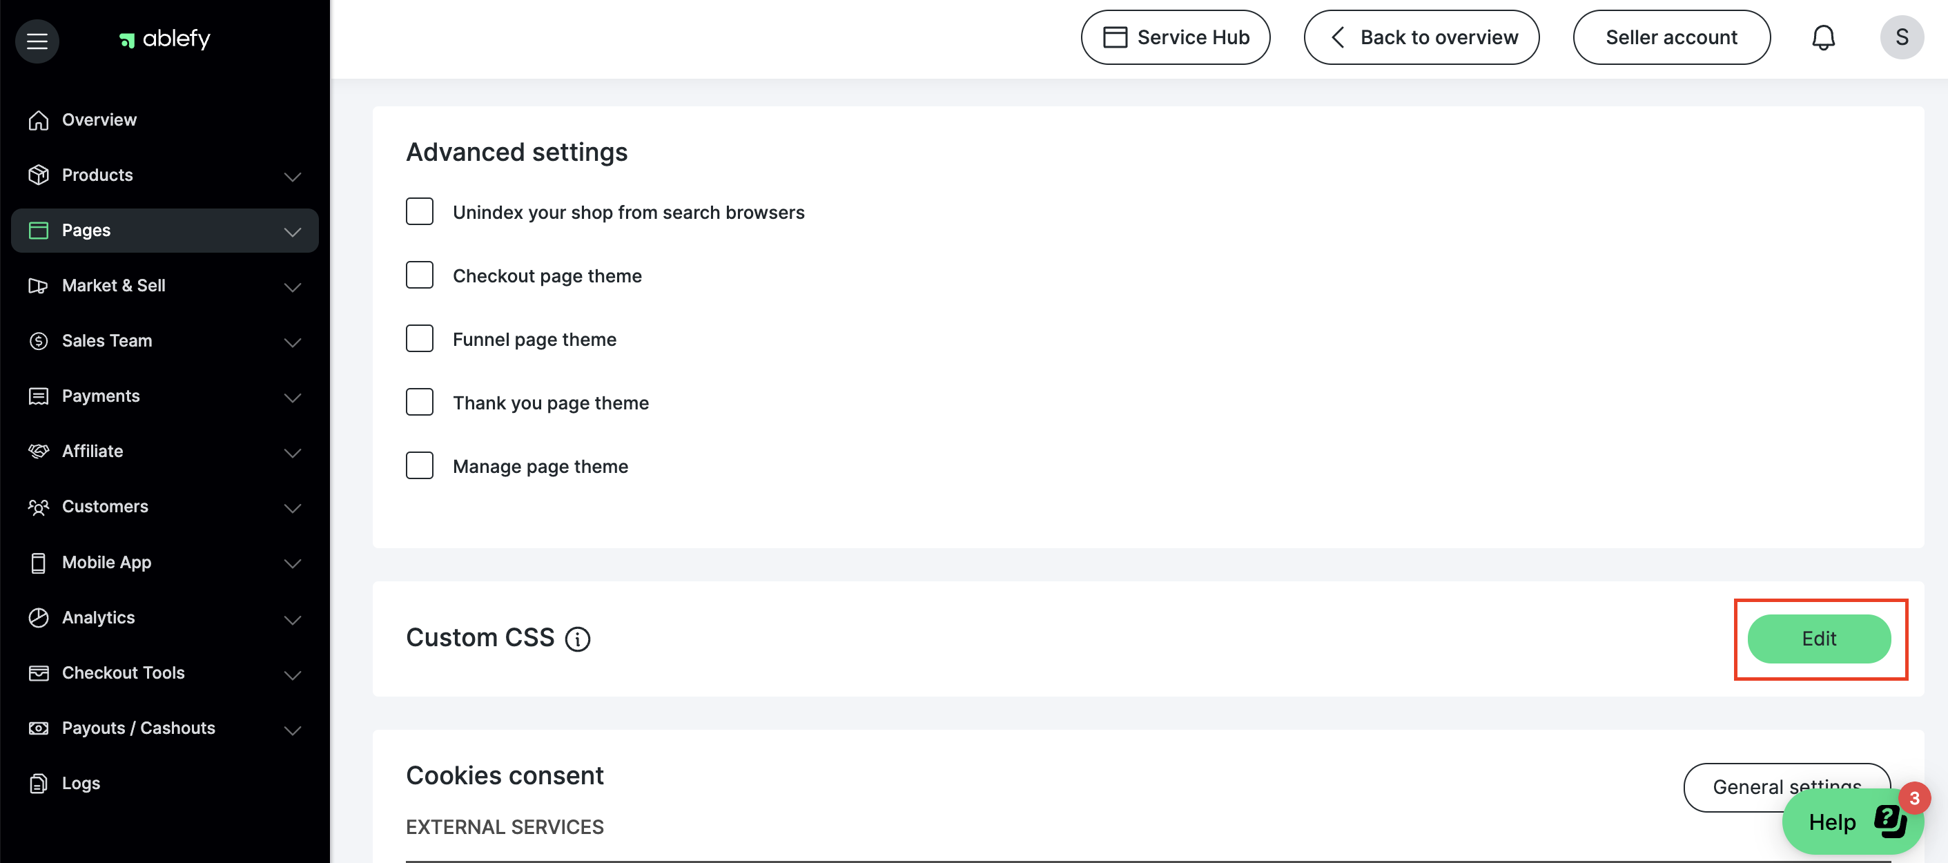The height and width of the screenshot is (863, 1948).
Task: Click the Logs document icon
Action: point(39,783)
